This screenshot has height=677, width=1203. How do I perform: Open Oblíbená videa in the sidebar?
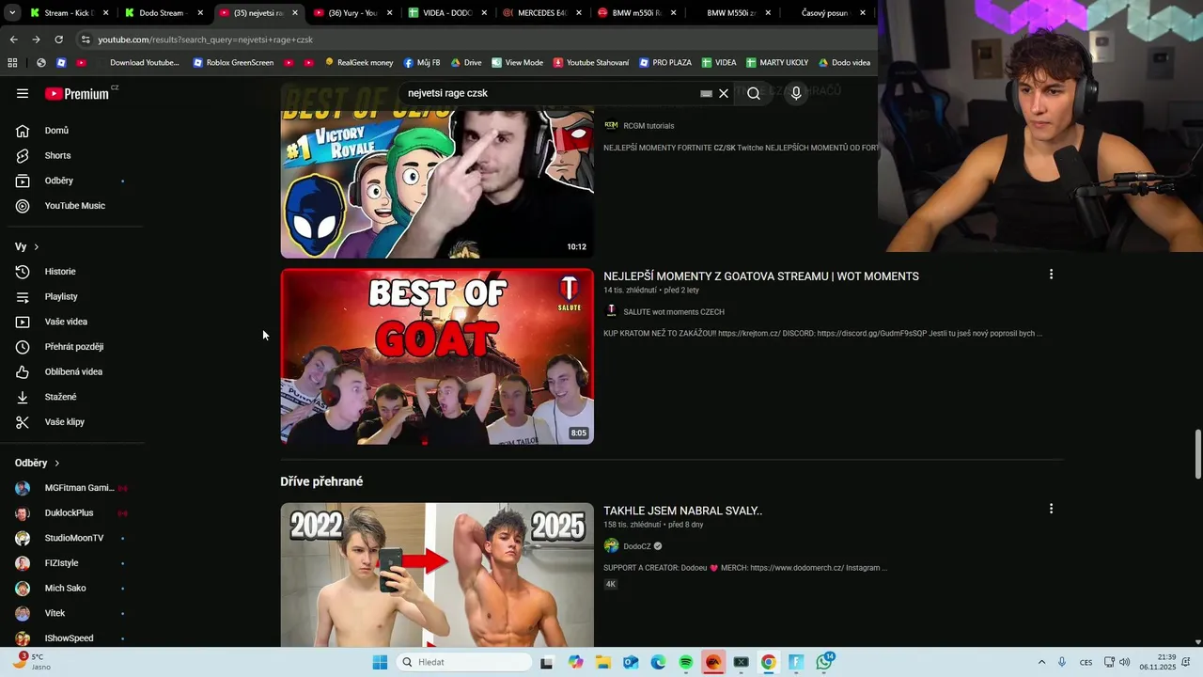[x=71, y=371]
